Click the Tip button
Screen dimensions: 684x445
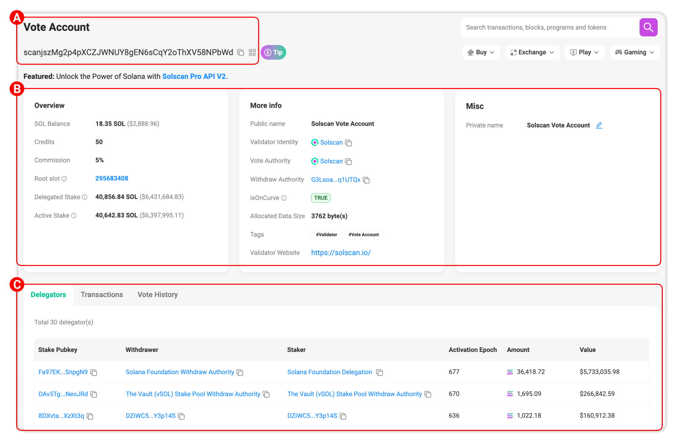273,52
